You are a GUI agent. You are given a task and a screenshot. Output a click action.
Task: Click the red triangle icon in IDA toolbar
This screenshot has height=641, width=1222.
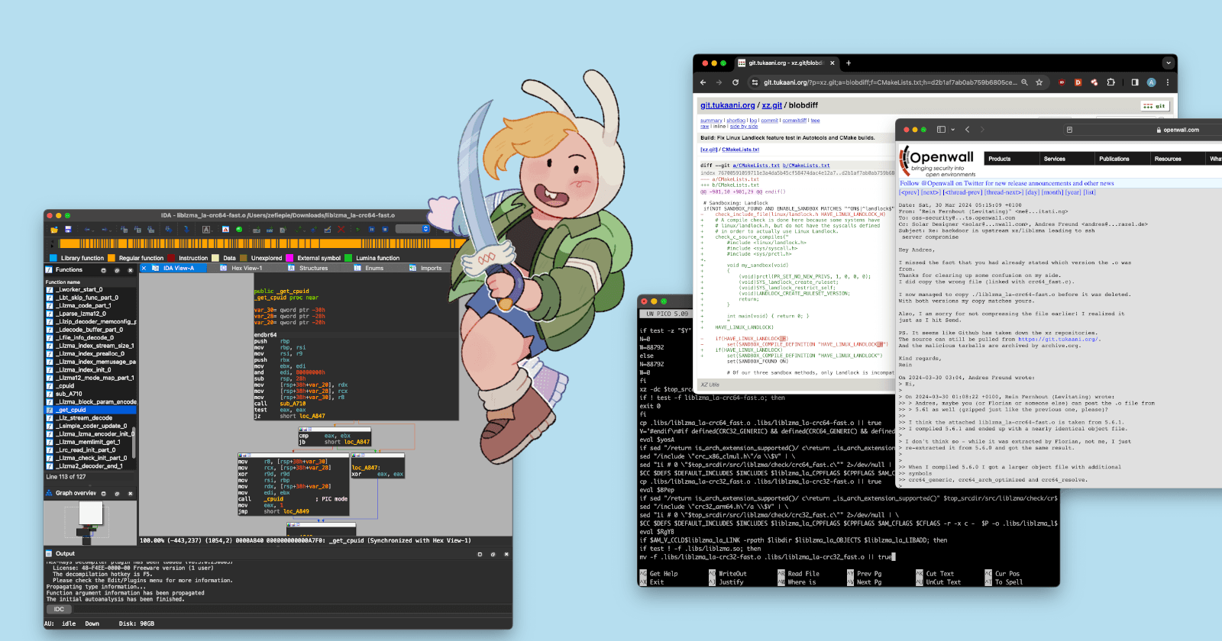pos(225,230)
